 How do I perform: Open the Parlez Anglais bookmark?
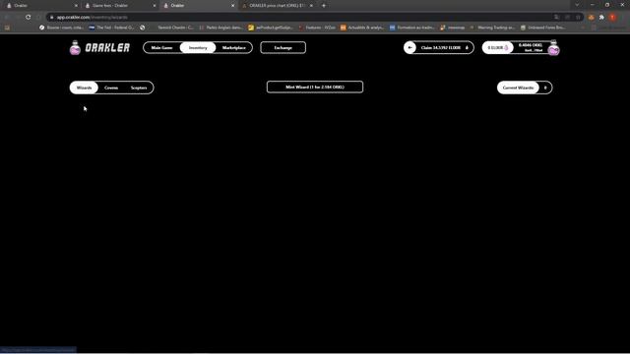tap(220, 28)
